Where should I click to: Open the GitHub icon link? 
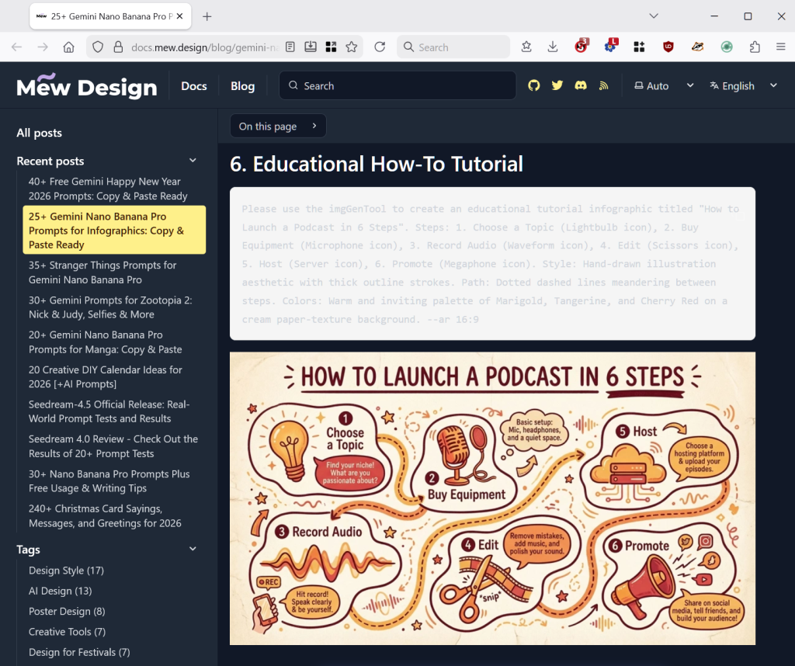click(x=533, y=85)
